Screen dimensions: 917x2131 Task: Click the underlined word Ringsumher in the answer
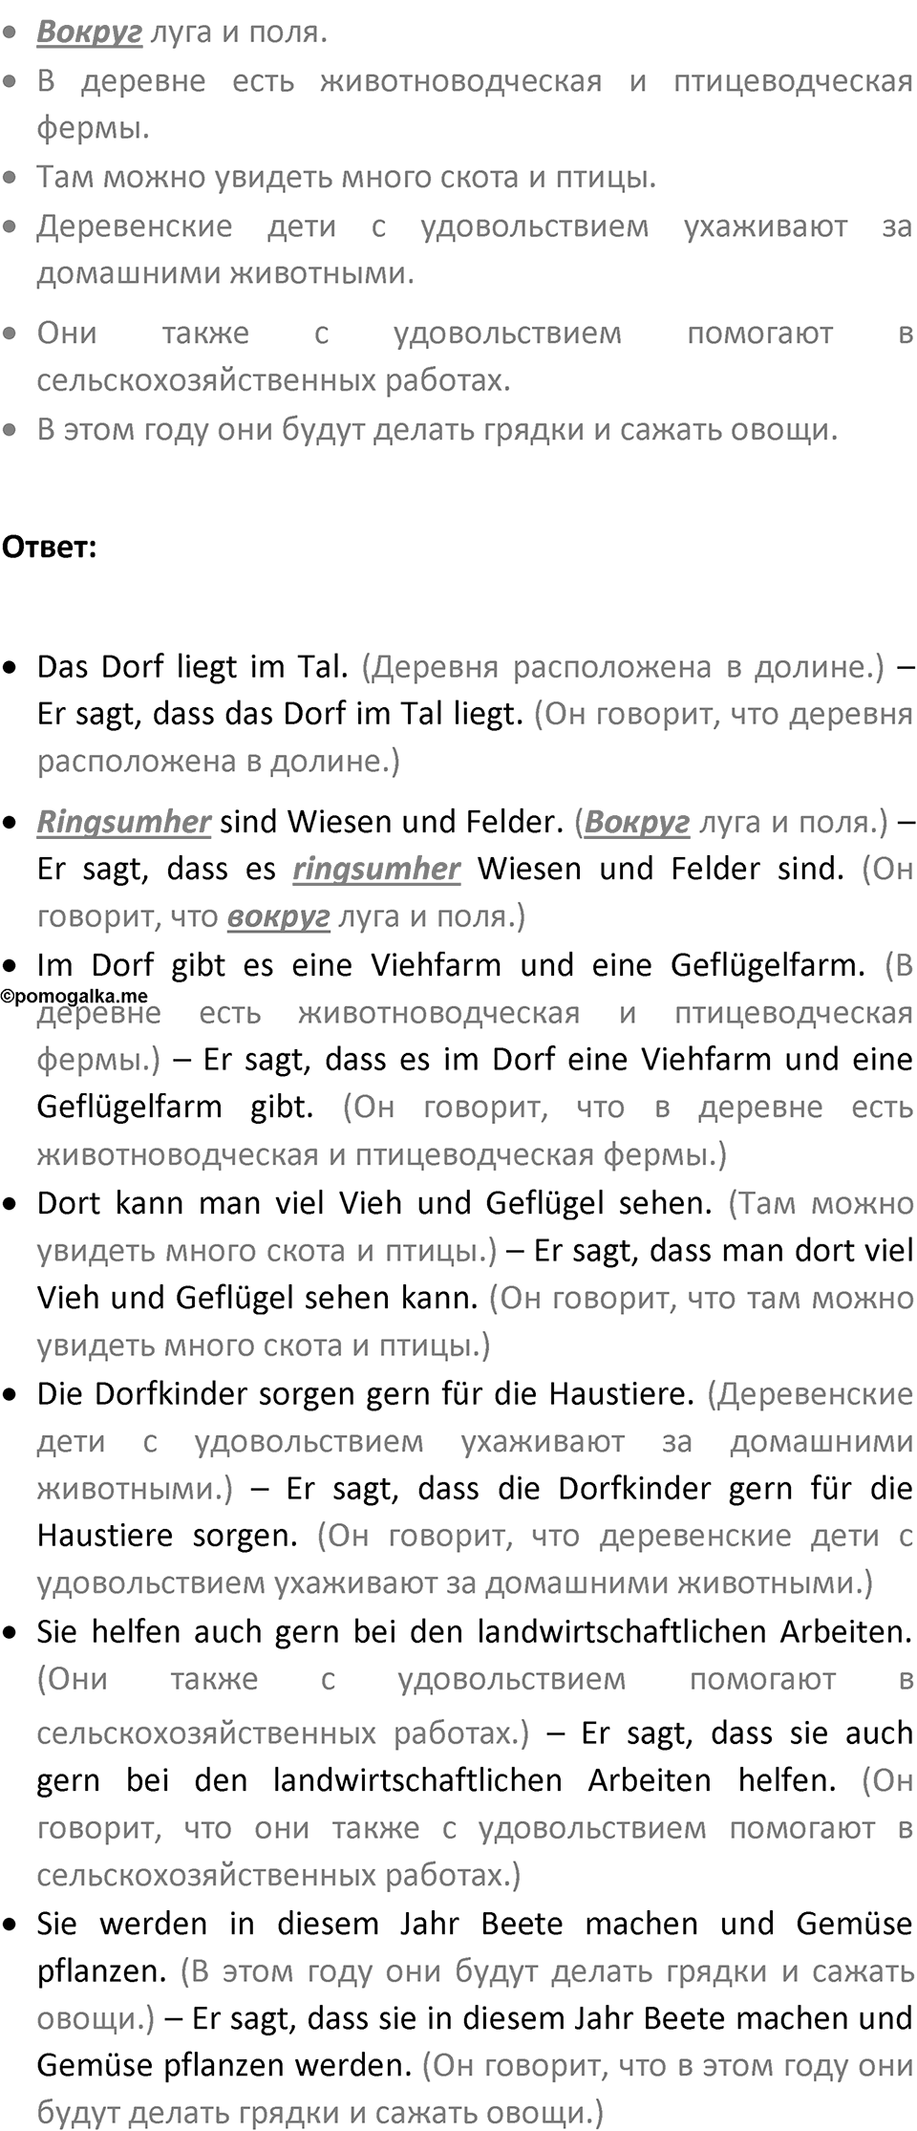(x=123, y=821)
